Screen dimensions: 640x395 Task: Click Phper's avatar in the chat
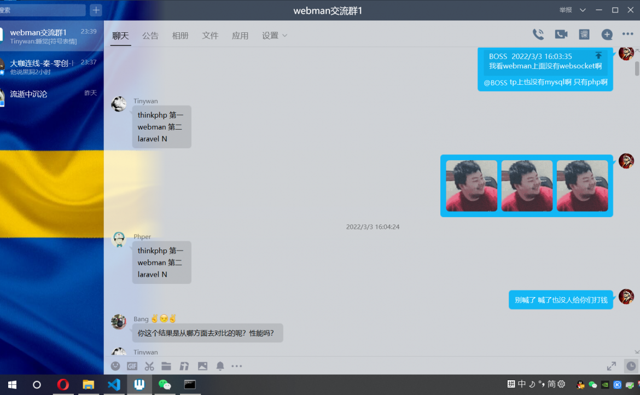119,240
